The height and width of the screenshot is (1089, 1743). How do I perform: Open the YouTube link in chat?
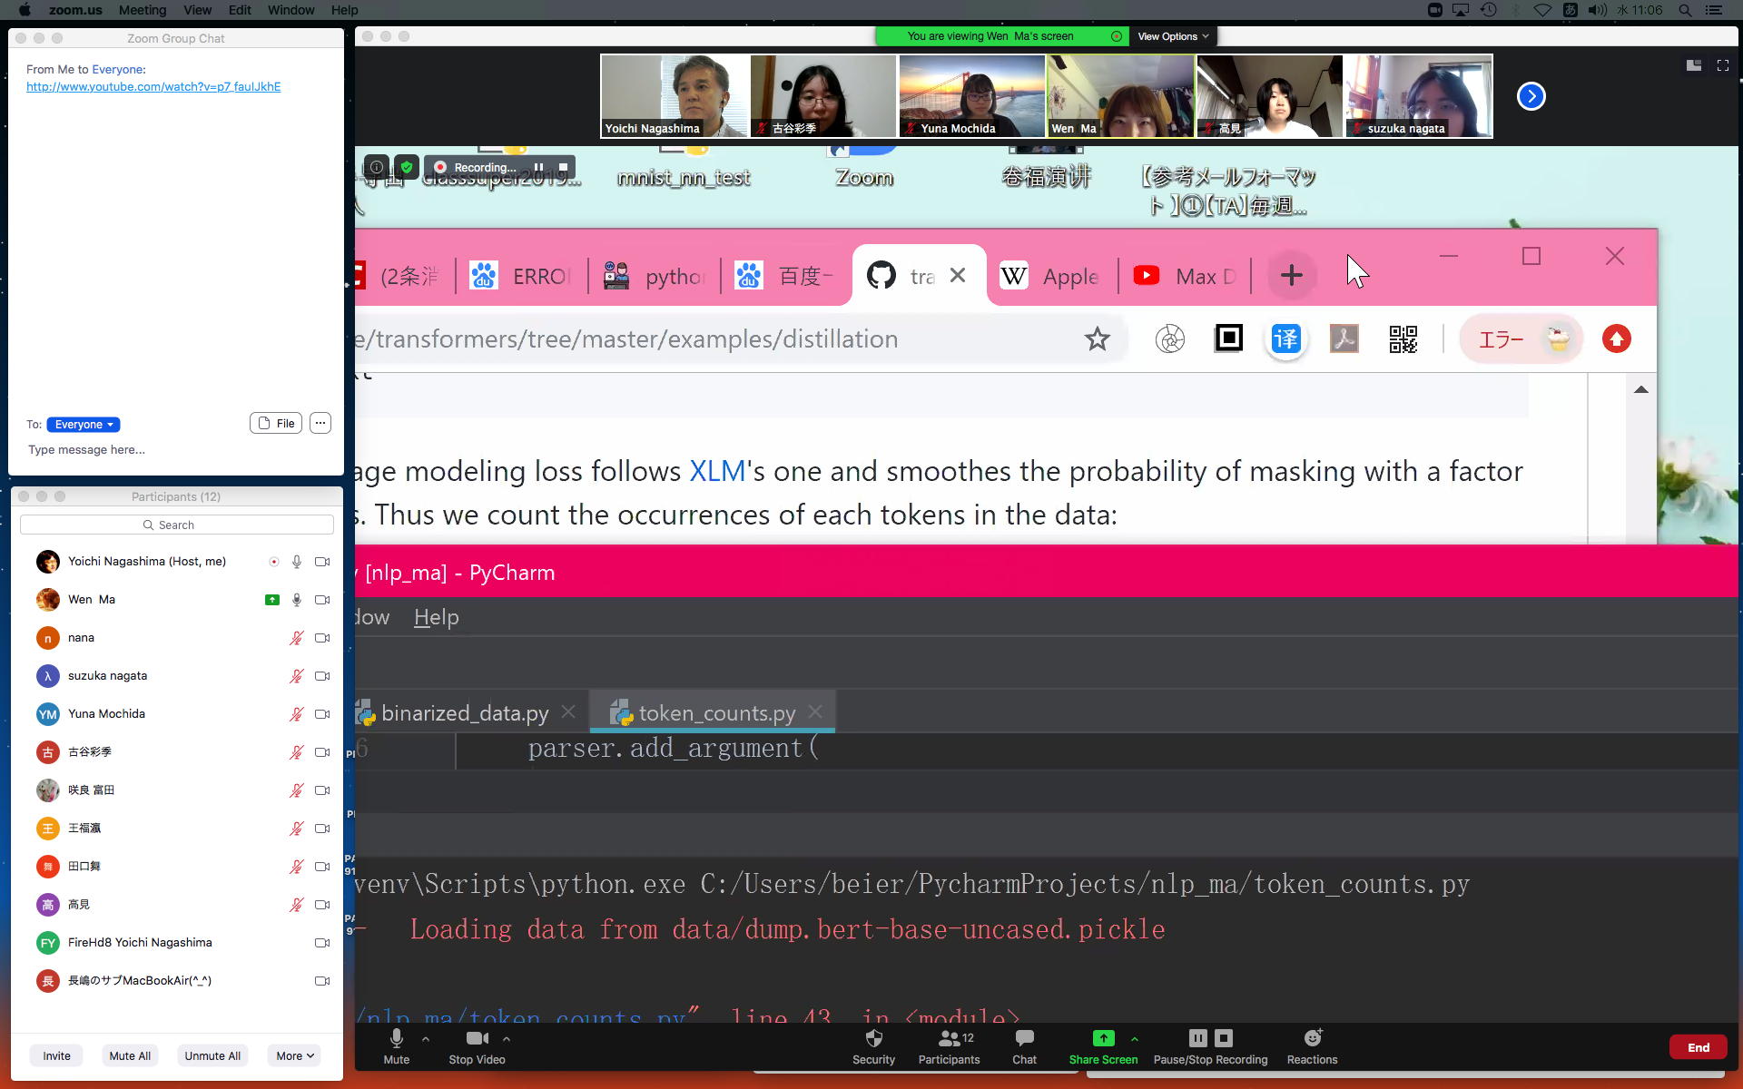pyautogui.click(x=153, y=86)
